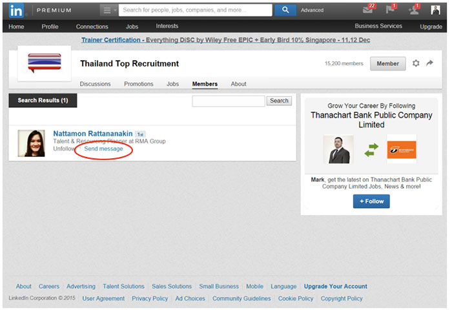Image resolution: width=452 pixels, height=310 pixels.
Task: Click the Search Results (1) header
Action: click(x=43, y=100)
